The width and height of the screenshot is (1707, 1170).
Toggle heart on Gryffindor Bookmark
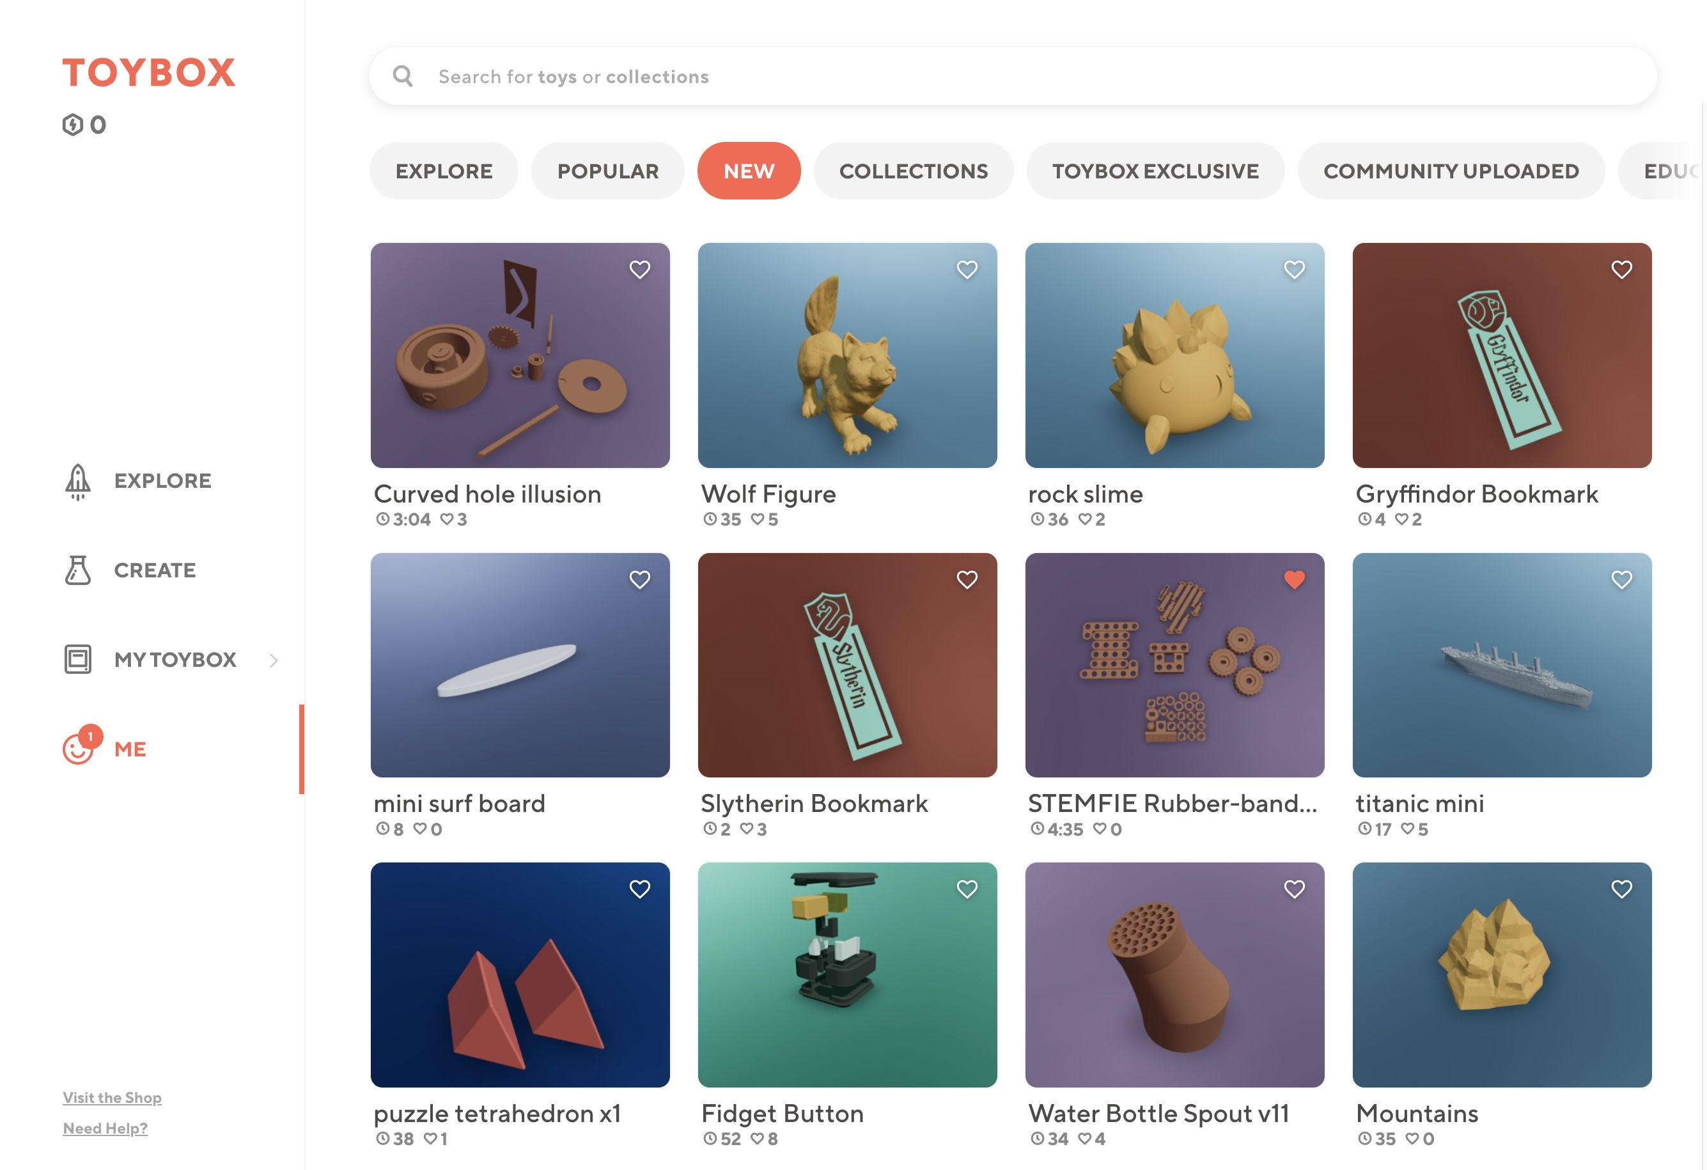[1622, 270]
